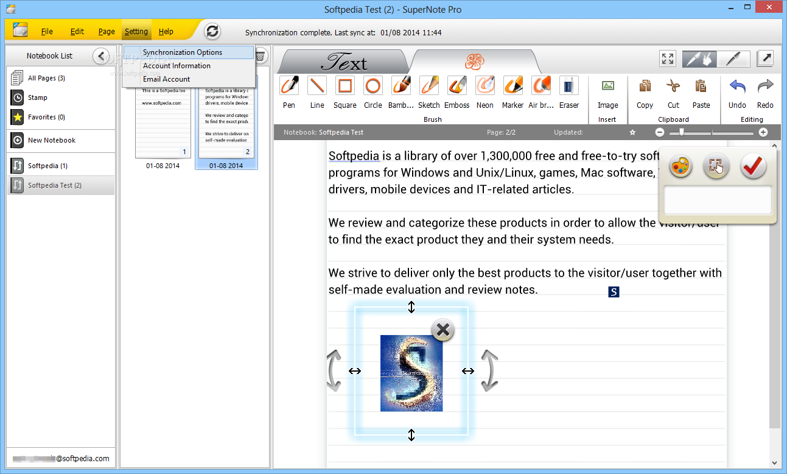Click the inserted Softpedia S image
Viewport: 787px width, 474px height.
[411, 373]
